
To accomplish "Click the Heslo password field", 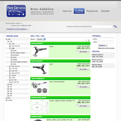I will click(x=106, y=42).
